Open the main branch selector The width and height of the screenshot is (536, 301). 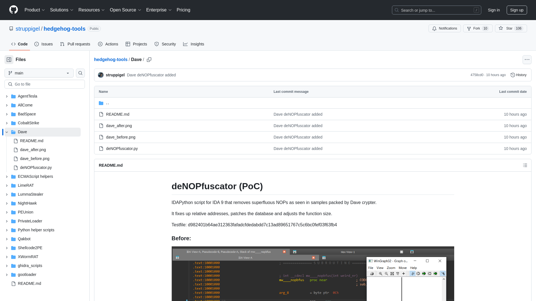click(x=39, y=73)
